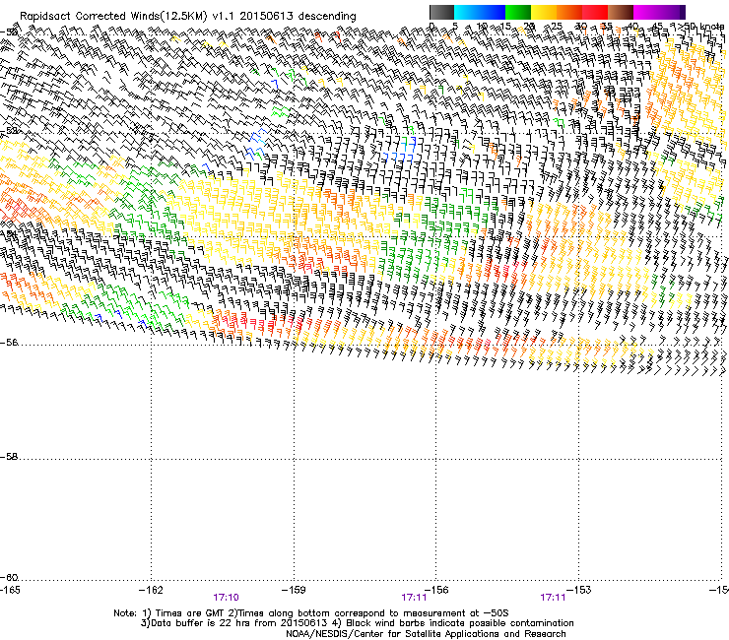Click the '-56' latitude axis label
The width and height of the screenshot is (729, 640).
point(9,343)
